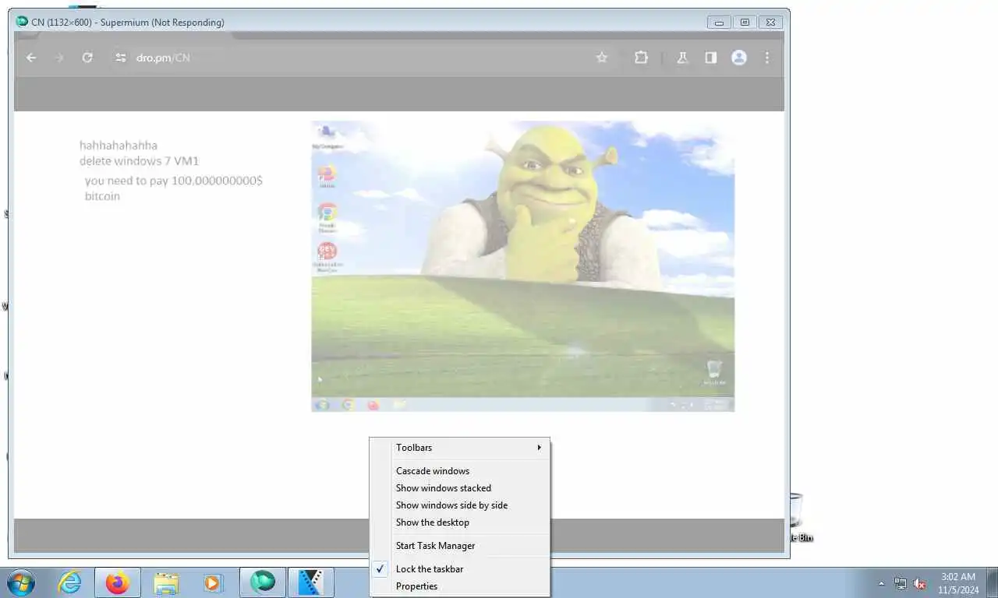
Task: Launch Start Task Manager from menu
Action: click(x=460, y=546)
